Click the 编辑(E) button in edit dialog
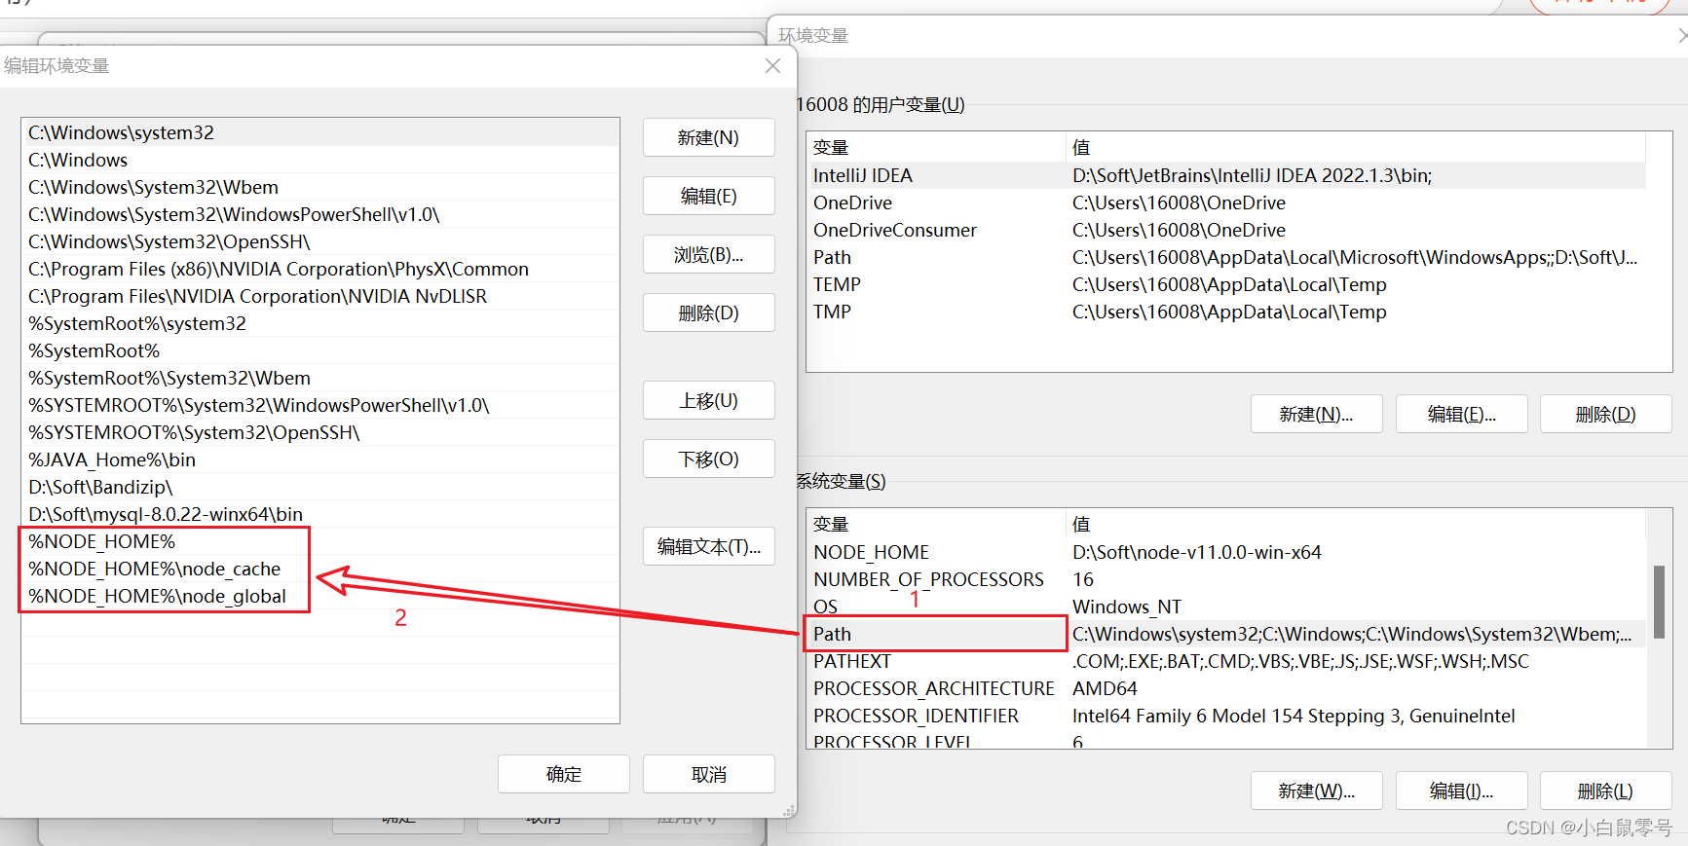Screen dimensions: 1688x846 708,196
